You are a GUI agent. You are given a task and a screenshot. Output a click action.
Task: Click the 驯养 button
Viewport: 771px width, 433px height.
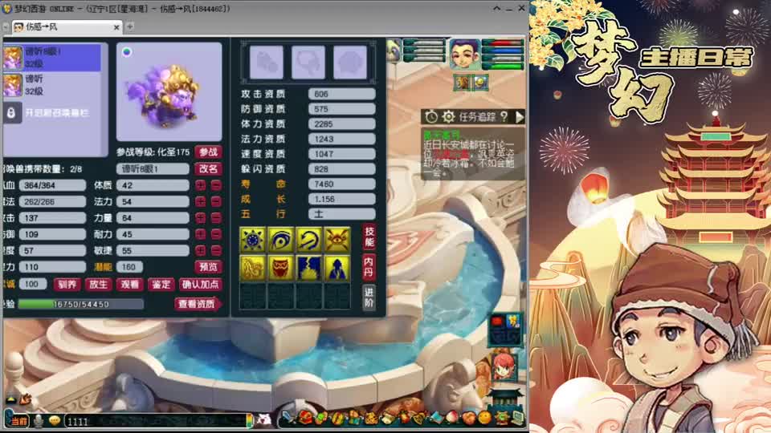pyautogui.click(x=67, y=284)
